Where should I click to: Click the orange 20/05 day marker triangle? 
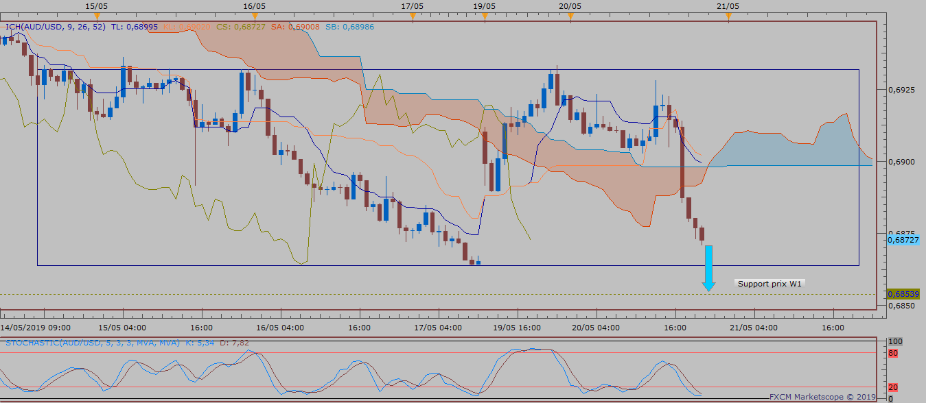(570, 16)
